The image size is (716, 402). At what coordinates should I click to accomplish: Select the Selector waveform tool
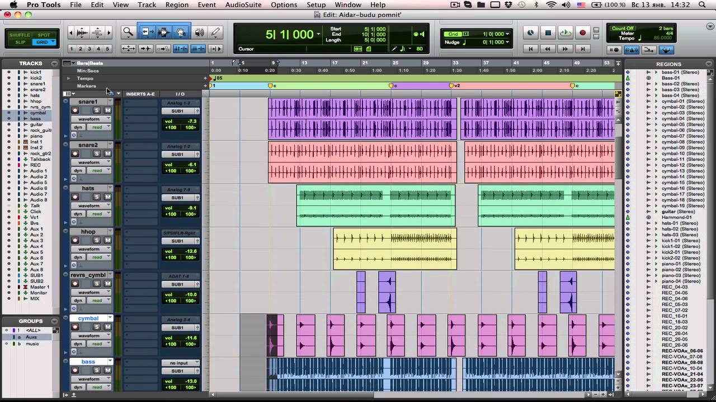(164, 32)
